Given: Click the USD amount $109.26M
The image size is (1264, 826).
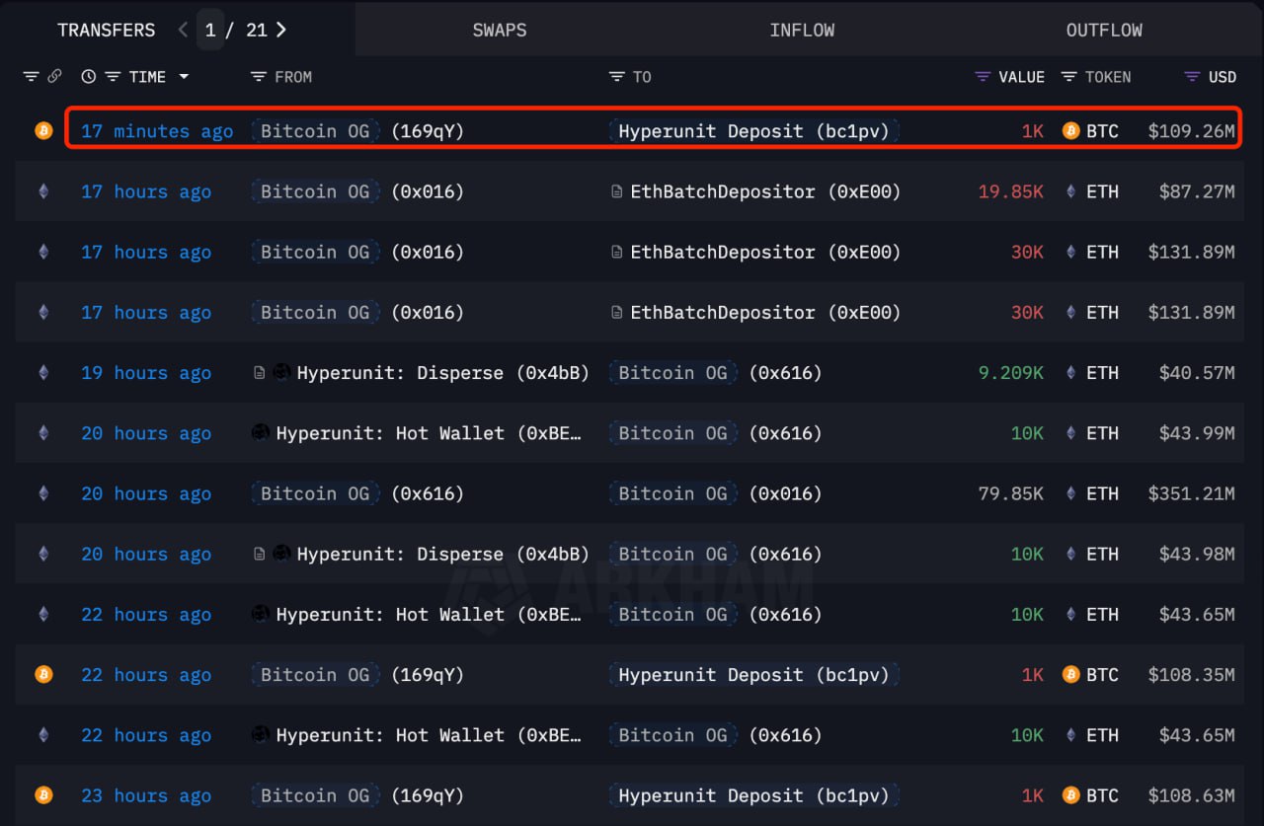Looking at the screenshot, I should click(1191, 131).
